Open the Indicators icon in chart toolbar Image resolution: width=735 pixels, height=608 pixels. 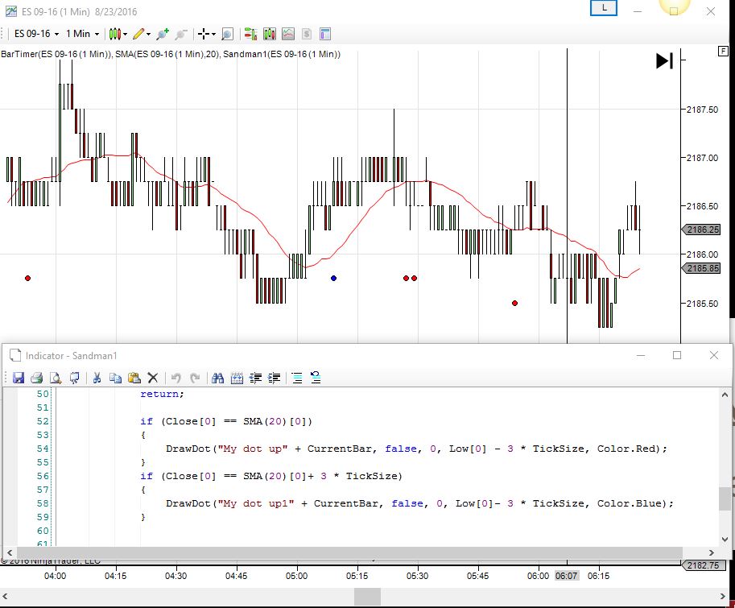click(x=288, y=34)
